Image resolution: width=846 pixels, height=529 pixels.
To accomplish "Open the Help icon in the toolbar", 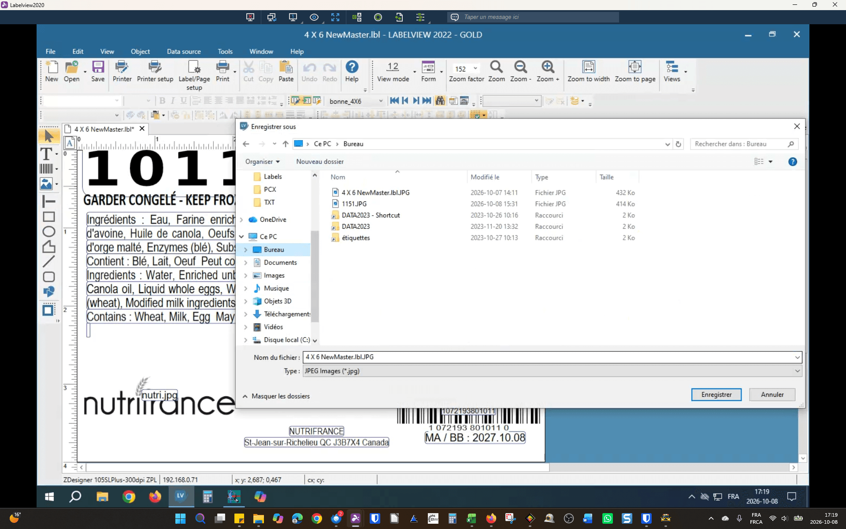I will 352,71.
